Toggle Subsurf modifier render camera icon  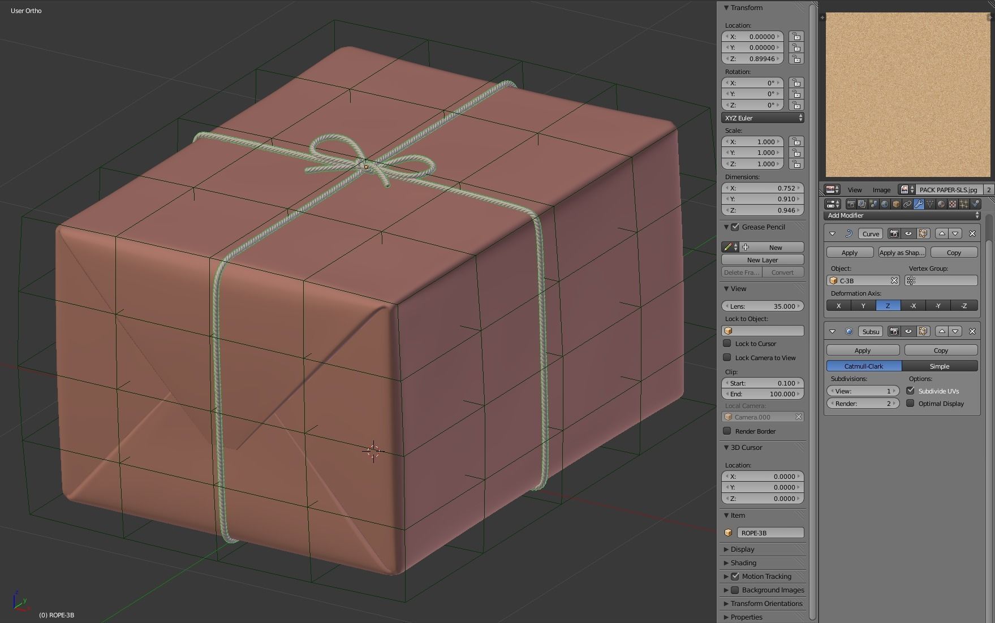point(894,331)
